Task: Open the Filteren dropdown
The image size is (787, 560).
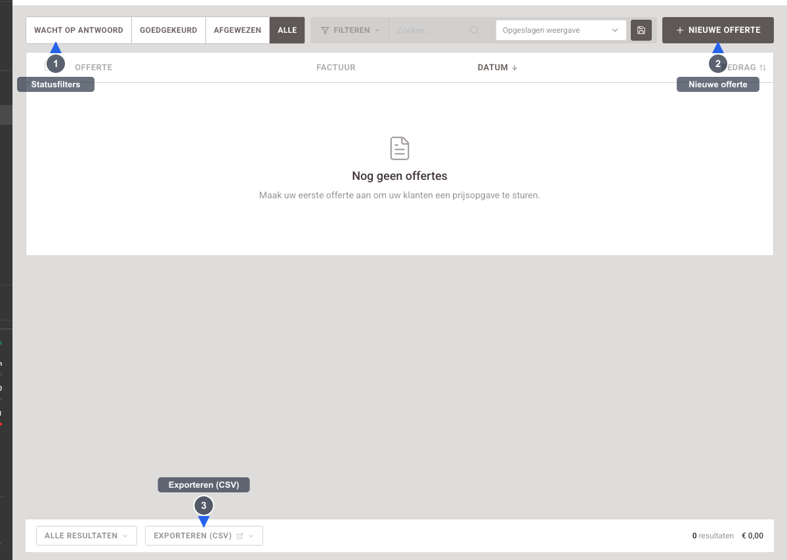Action: pos(351,30)
